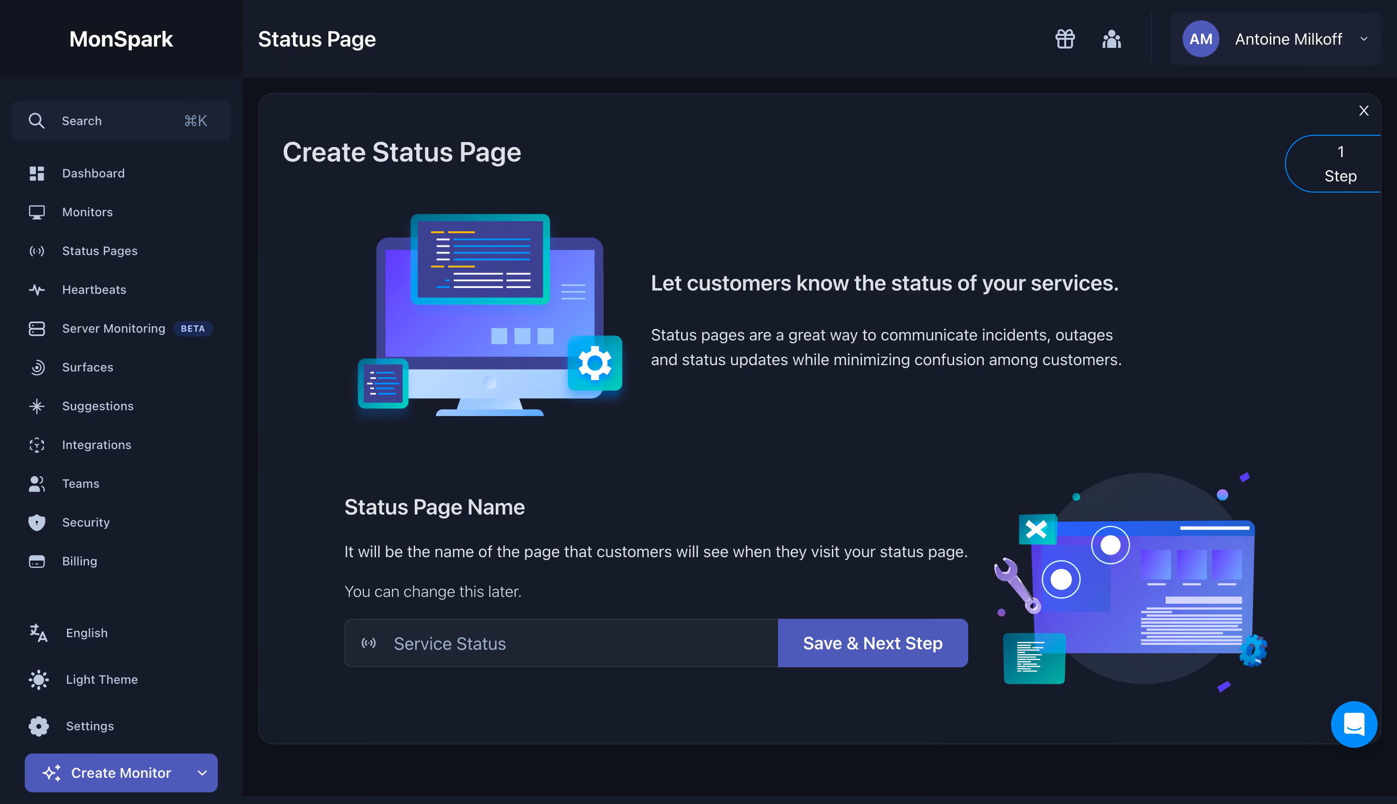
Task: Click the Surfaces radar icon
Action: pyautogui.click(x=36, y=367)
